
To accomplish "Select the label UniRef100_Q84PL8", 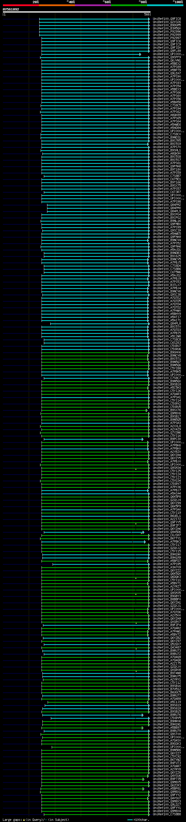I will point(167,324).
